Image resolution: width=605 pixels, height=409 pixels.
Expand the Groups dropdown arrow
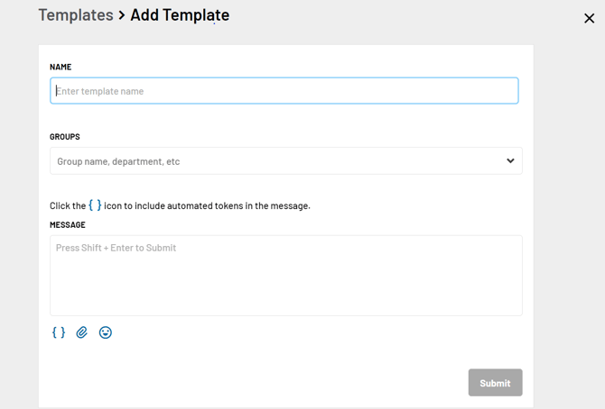[x=510, y=161]
